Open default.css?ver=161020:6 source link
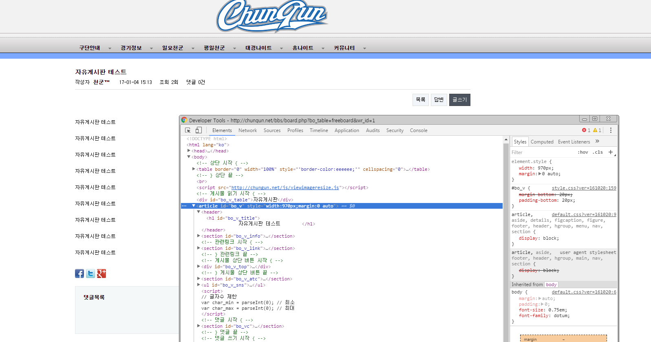 tap(584, 292)
